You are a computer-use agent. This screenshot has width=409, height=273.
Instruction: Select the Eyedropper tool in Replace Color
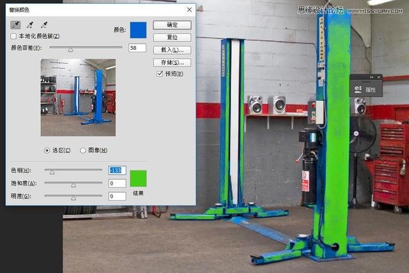click(x=15, y=25)
